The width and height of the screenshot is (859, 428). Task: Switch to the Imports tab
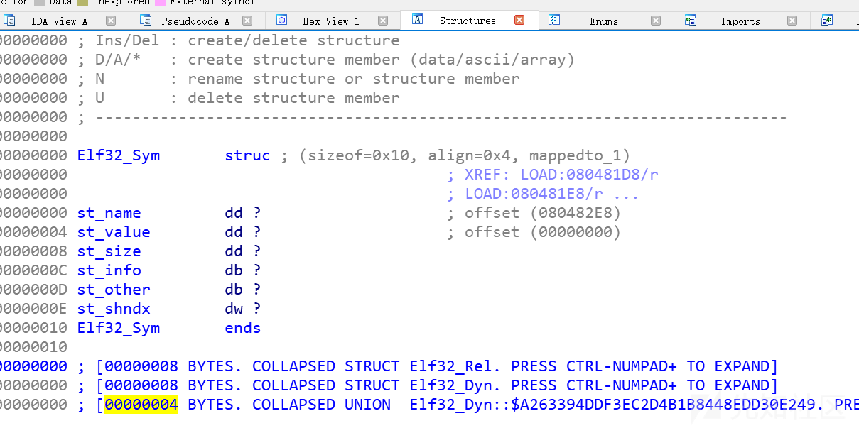[740, 21]
